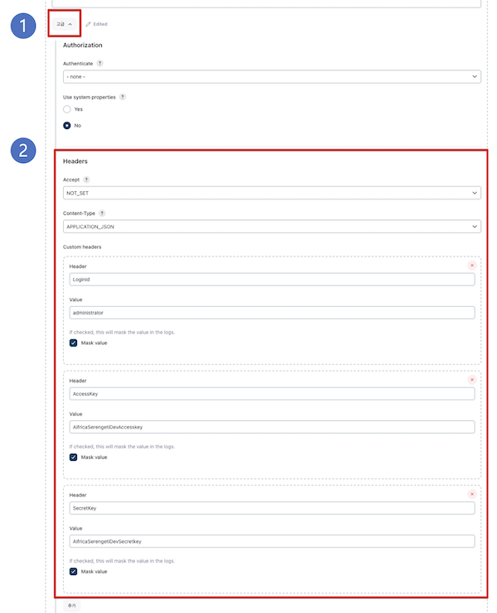
Task: Open the Authenticate dropdown
Action: (x=272, y=76)
